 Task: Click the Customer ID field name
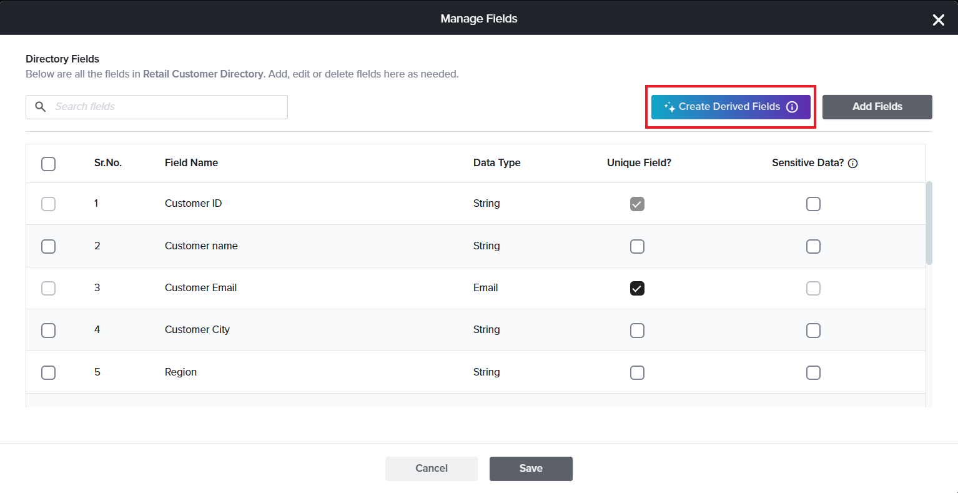coord(193,204)
